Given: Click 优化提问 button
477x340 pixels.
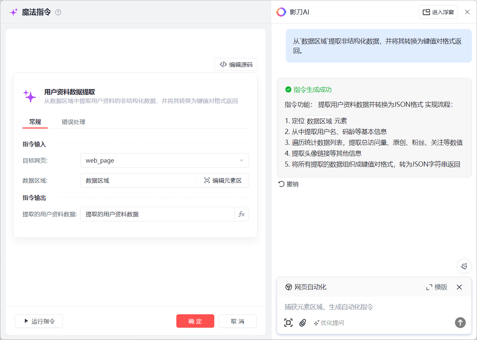Looking at the screenshot, I should 329,323.
